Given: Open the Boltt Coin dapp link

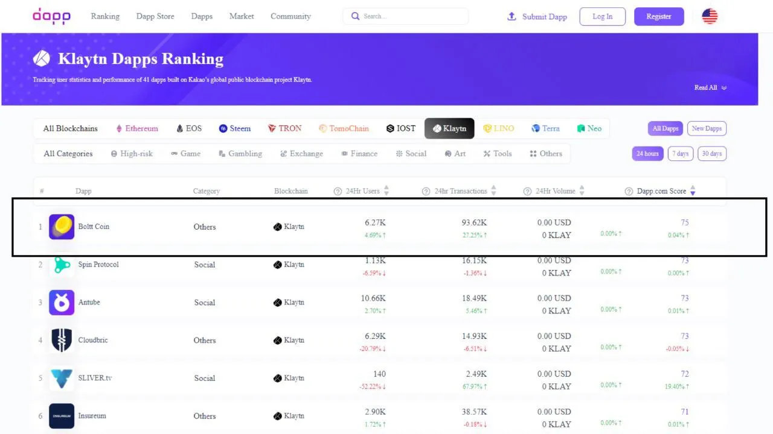Looking at the screenshot, I should 94,227.
